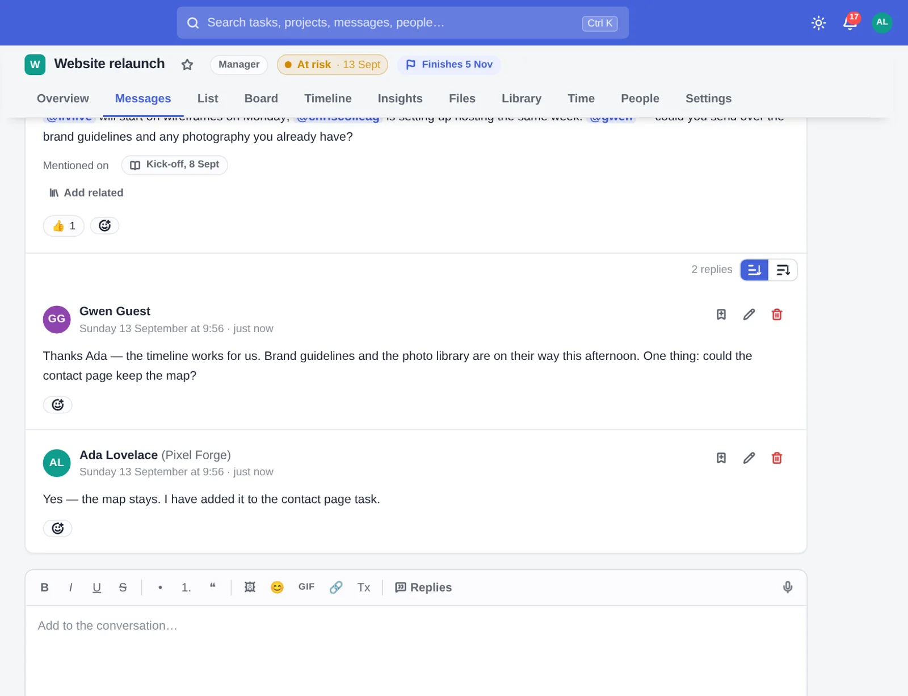The width and height of the screenshot is (908, 696).
Task: Delete Ada Lovelace's reply
Action: click(777, 458)
